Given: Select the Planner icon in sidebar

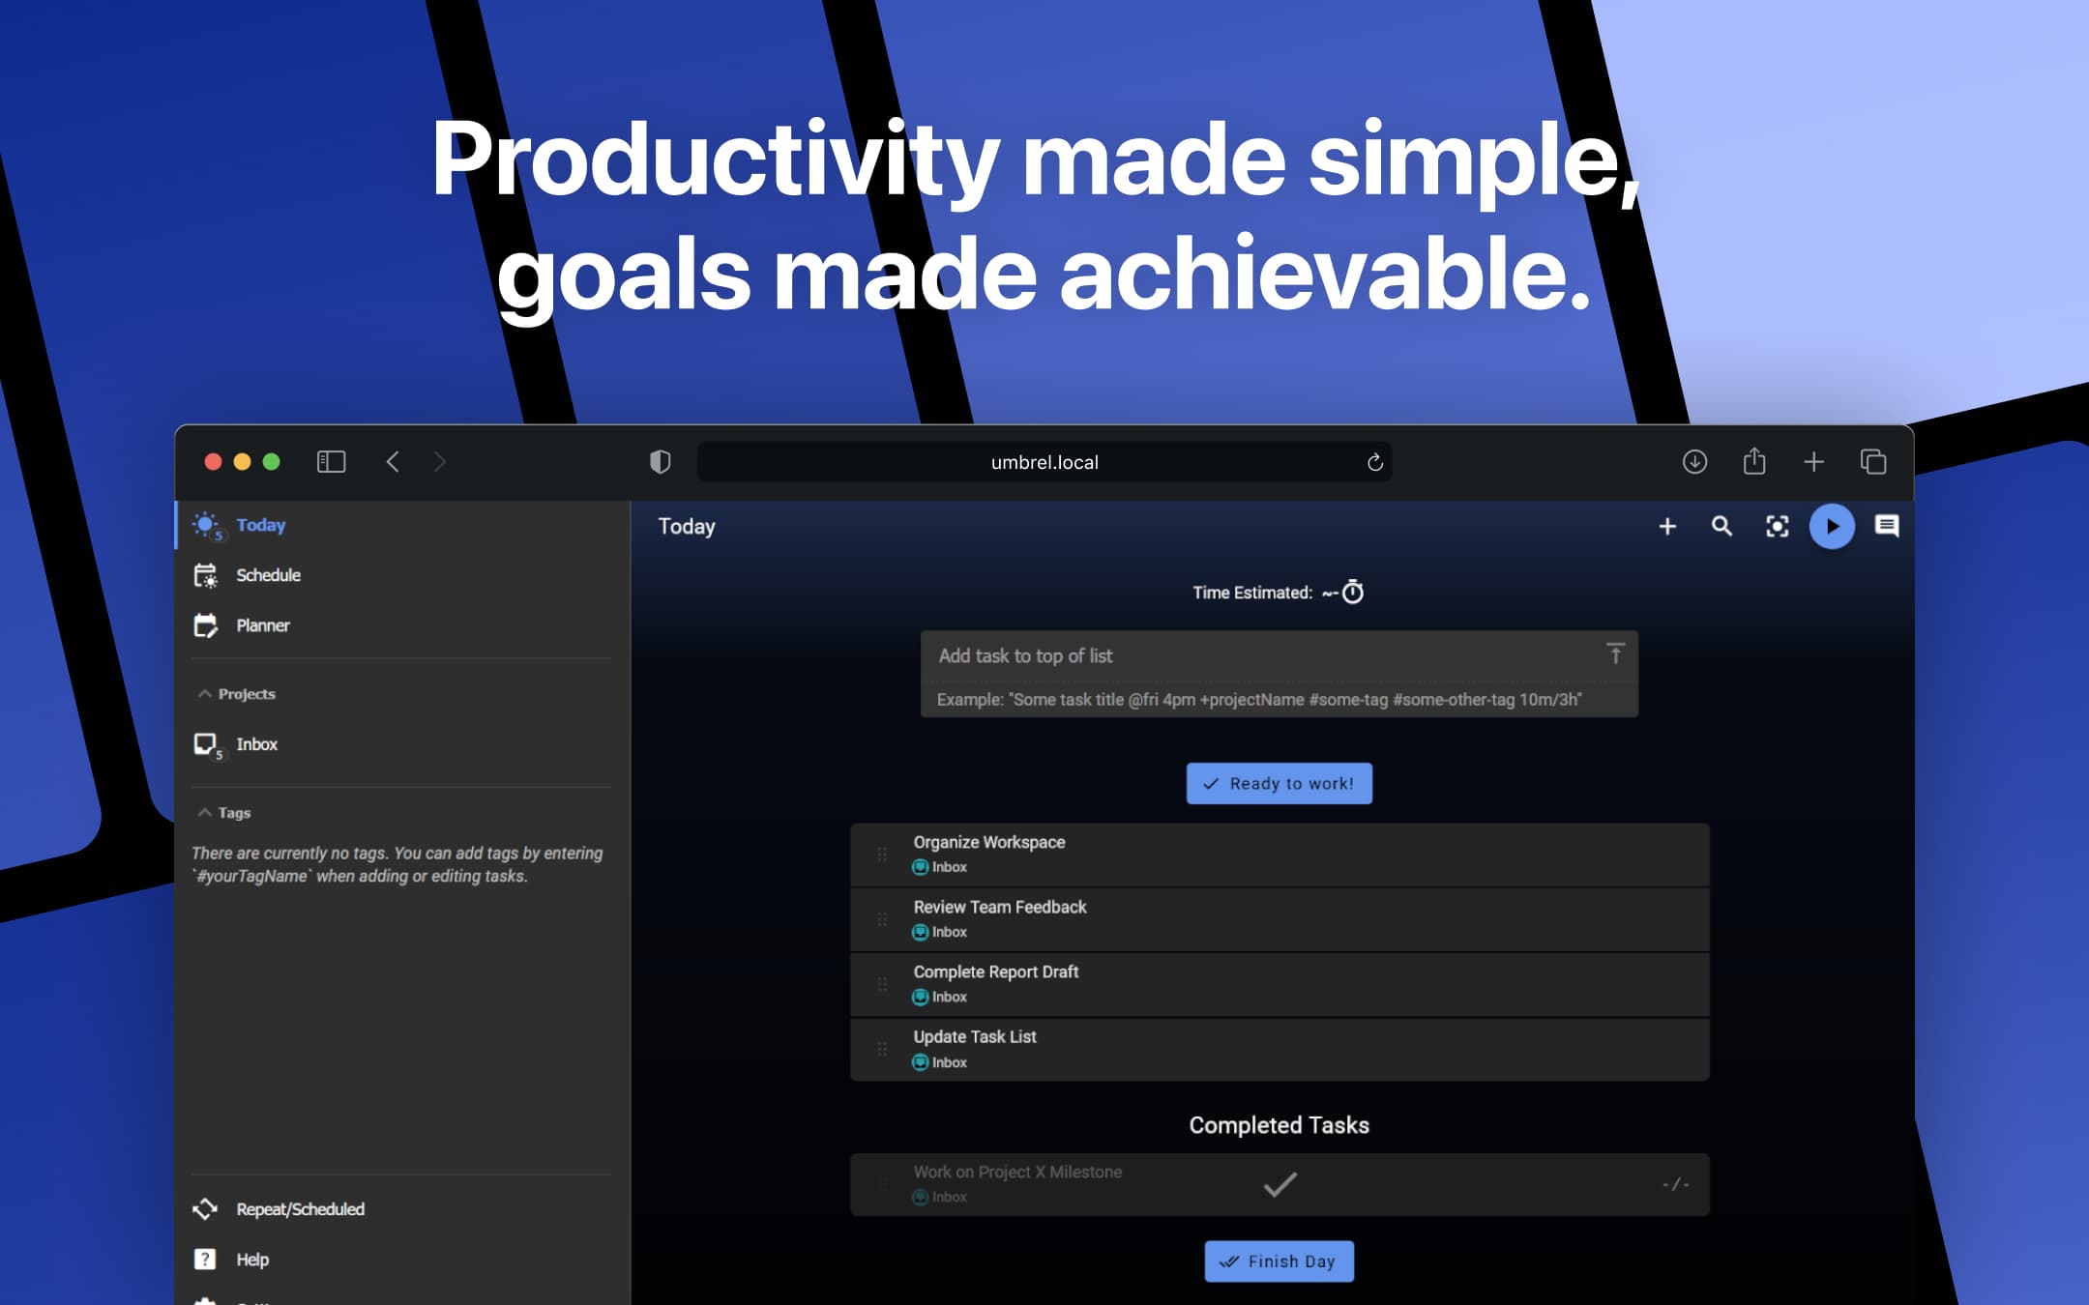Looking at the screenshot, I should click(x=204, y=625).
